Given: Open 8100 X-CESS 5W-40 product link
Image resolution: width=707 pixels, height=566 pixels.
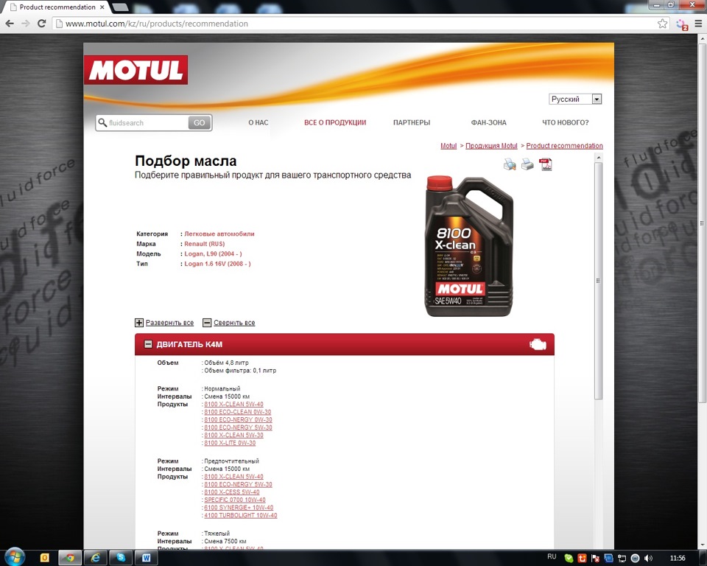Looking at the screenshot, I should pos(232,492).
